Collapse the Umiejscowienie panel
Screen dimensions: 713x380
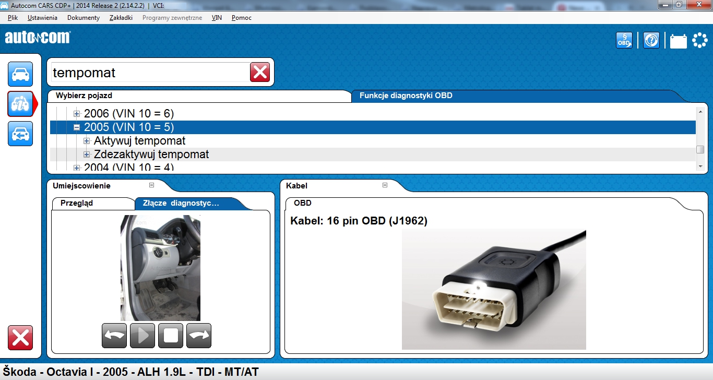coord(151,185)
